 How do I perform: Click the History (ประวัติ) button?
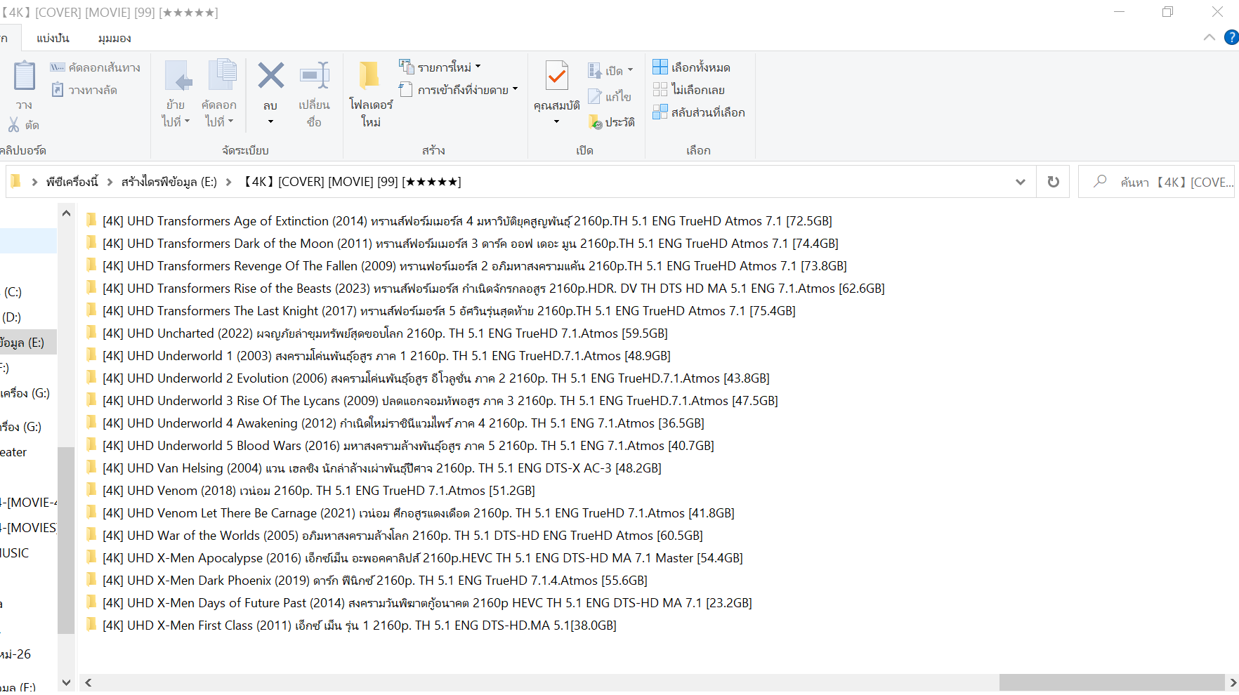[611, 122]
